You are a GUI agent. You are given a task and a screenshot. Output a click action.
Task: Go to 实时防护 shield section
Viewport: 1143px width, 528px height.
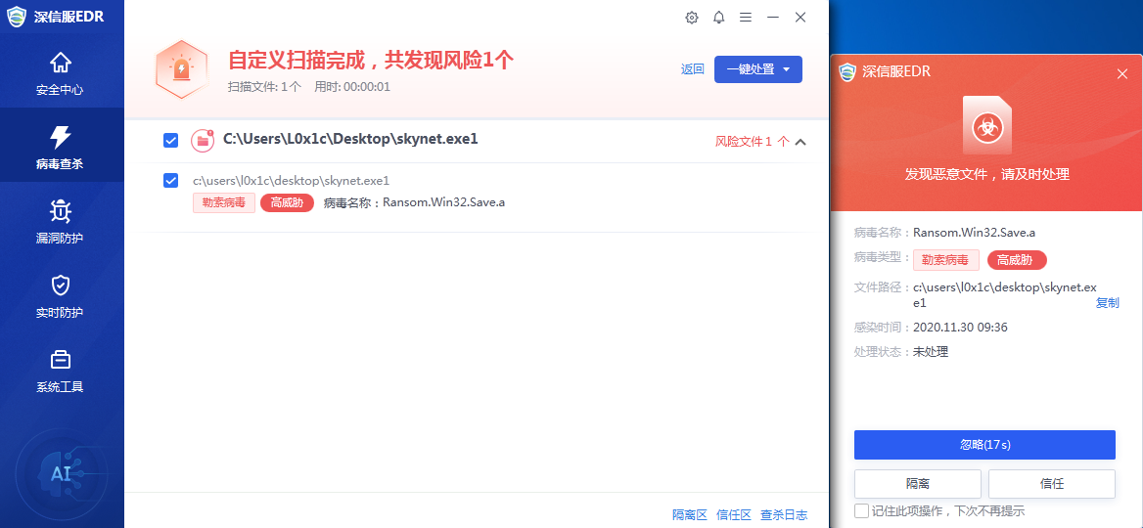point(61,296)
